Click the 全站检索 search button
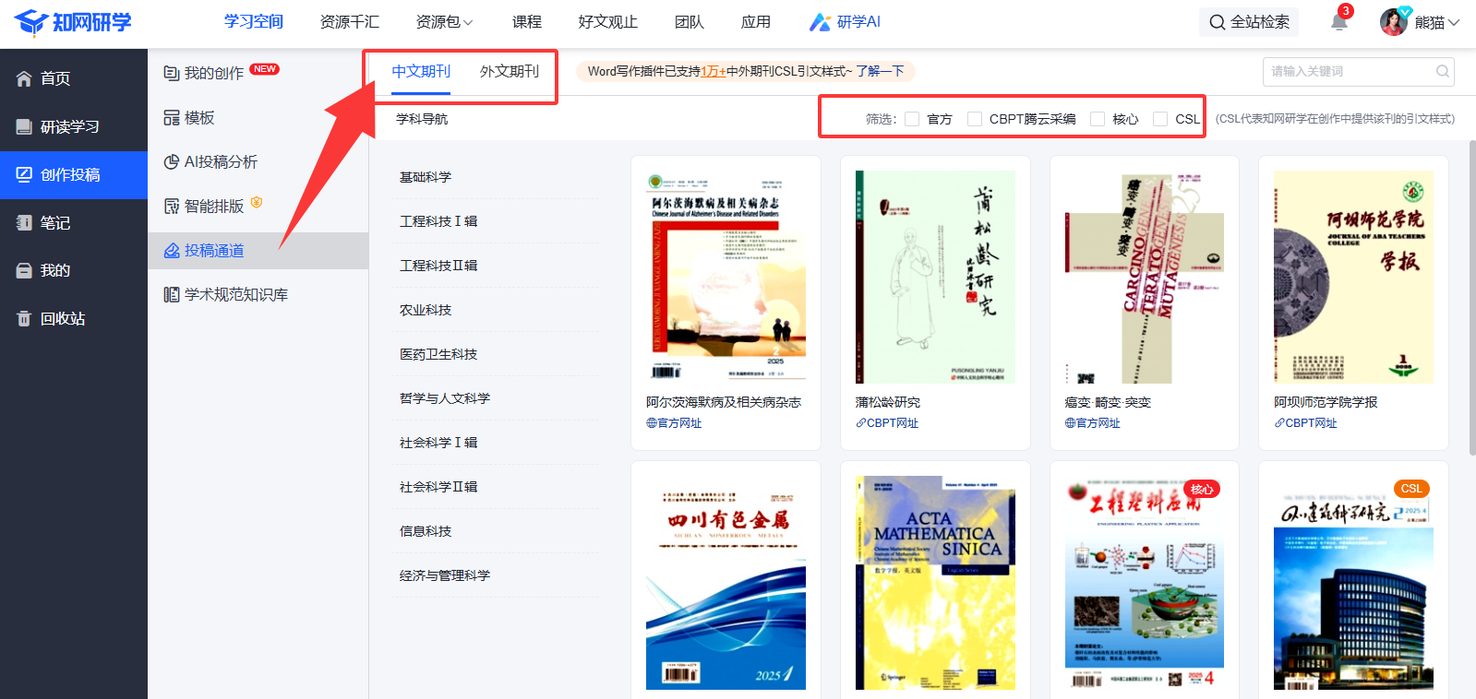The width and height of the screenshot is (1476, 699). (1249, 22)
